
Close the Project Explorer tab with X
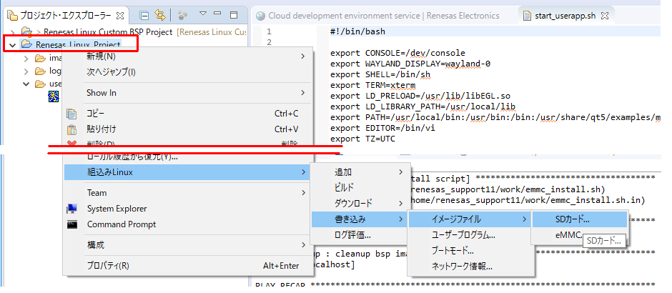pos(119,15)
